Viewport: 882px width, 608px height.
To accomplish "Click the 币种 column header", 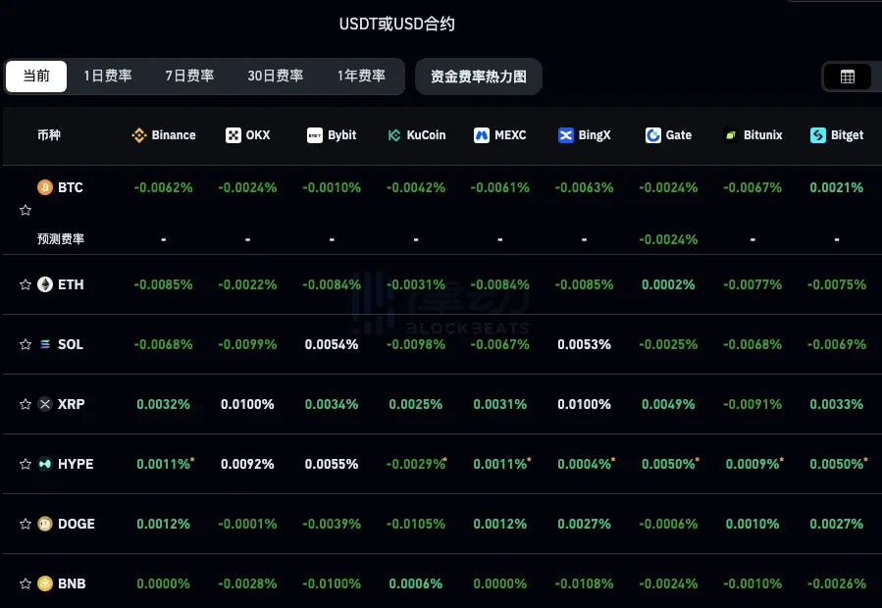I will click(49, 135).
